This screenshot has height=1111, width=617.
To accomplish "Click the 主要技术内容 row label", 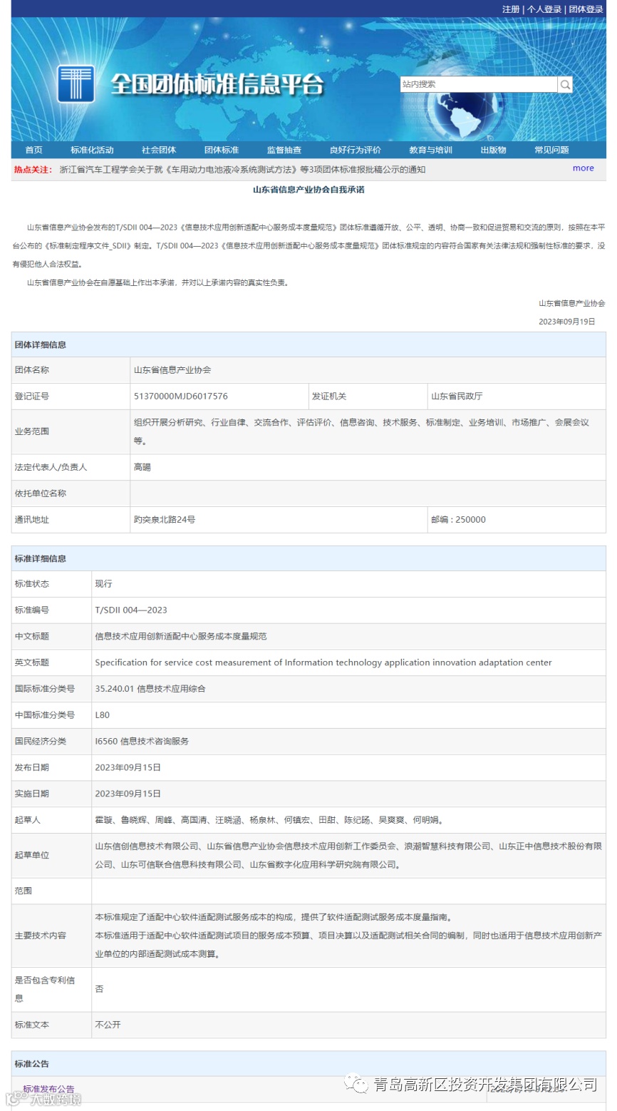I will [x=41, y=936].
